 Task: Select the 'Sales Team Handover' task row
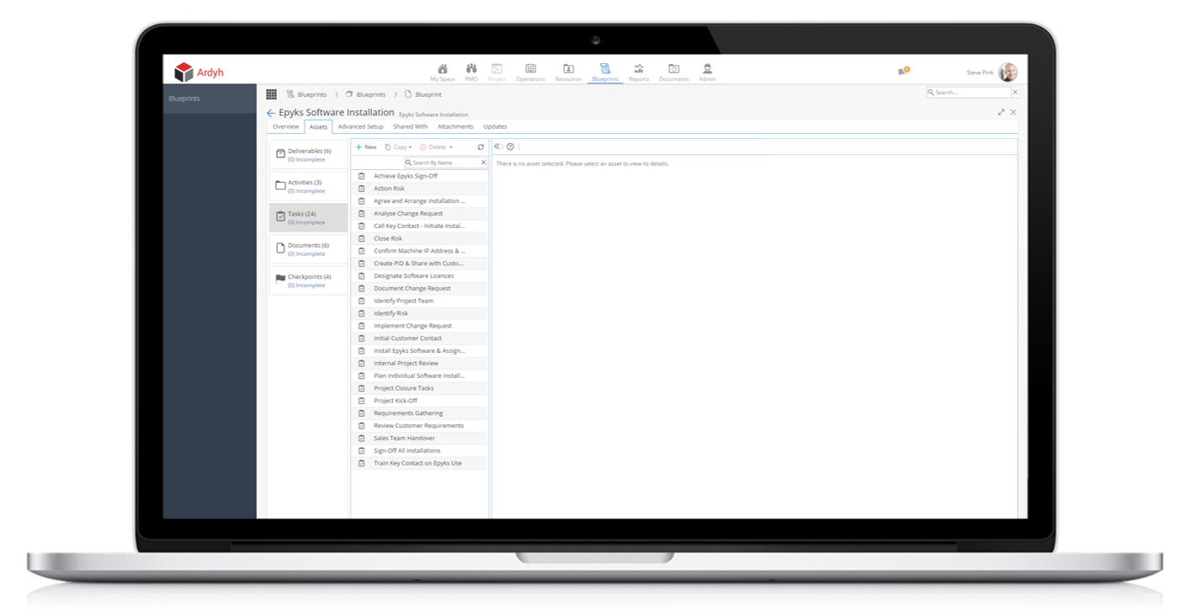[x=419, y=438]
